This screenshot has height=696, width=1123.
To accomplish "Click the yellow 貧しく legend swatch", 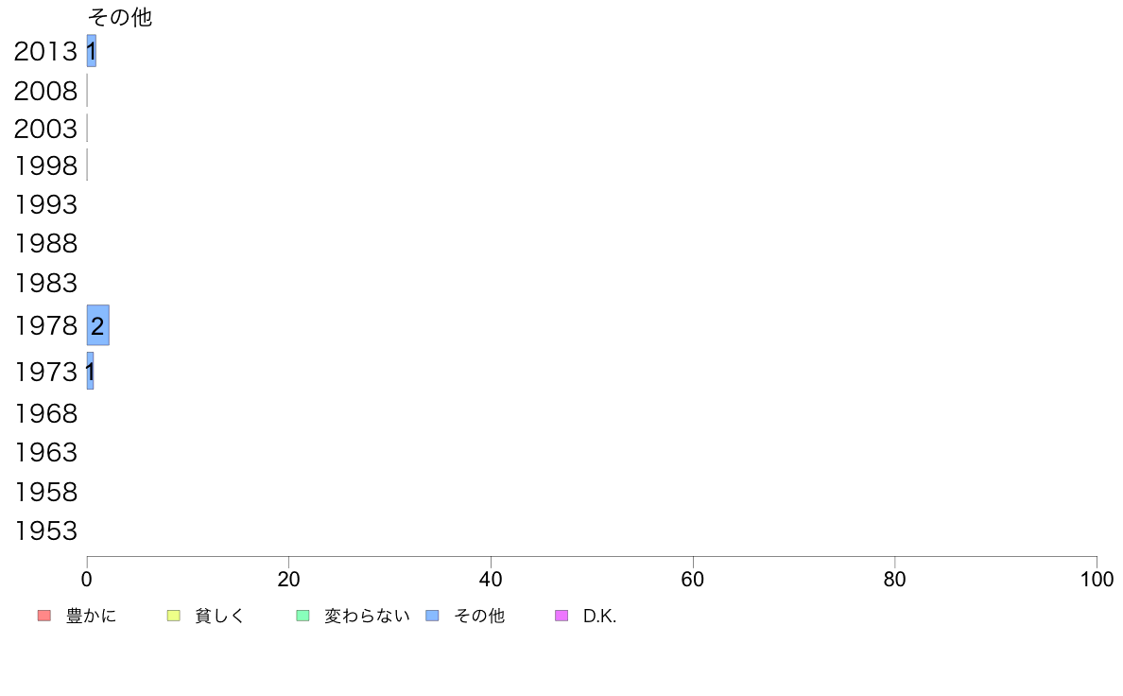I will click(173, 616).
